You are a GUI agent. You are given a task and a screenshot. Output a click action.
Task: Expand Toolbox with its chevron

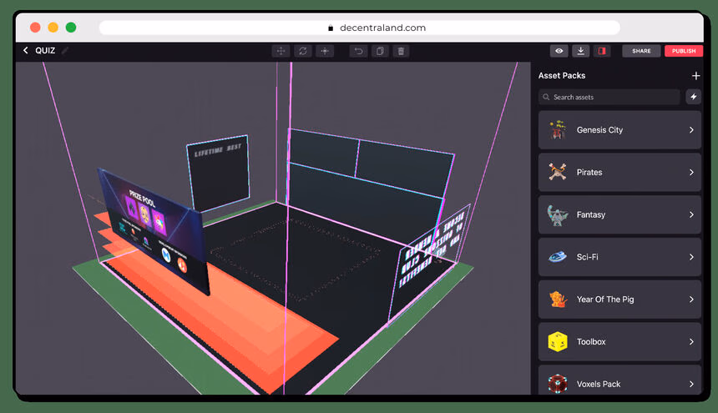pos(691,341)
